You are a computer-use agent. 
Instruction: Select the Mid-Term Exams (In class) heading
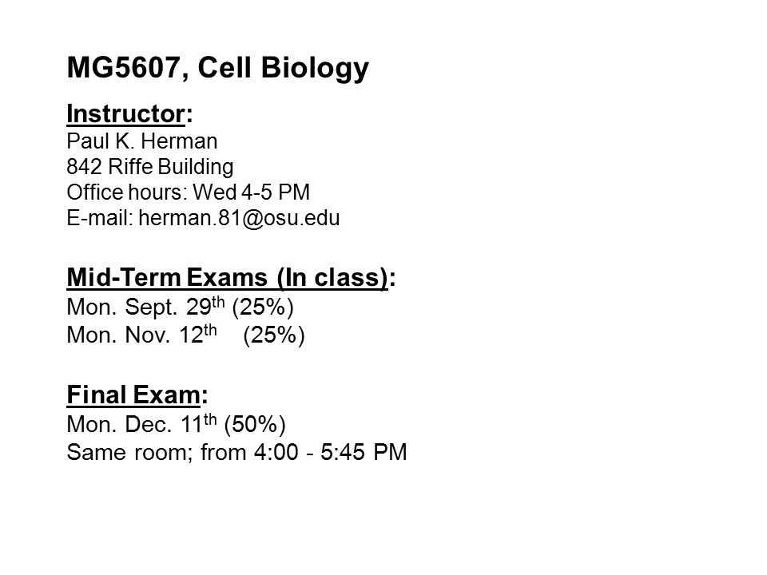pos(231,278)
